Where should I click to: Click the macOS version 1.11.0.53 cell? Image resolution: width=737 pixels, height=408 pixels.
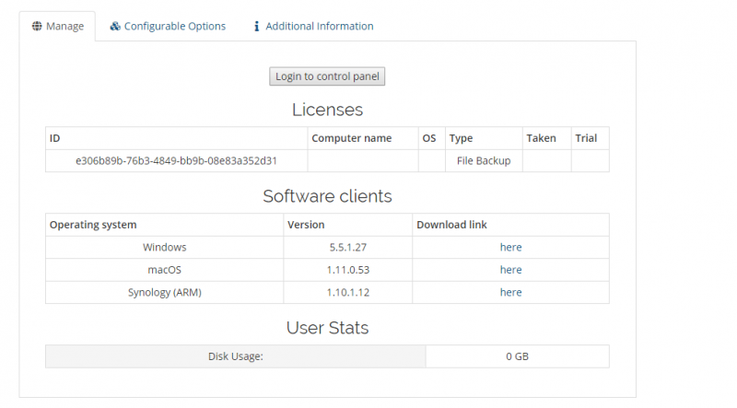click(348, 270)
